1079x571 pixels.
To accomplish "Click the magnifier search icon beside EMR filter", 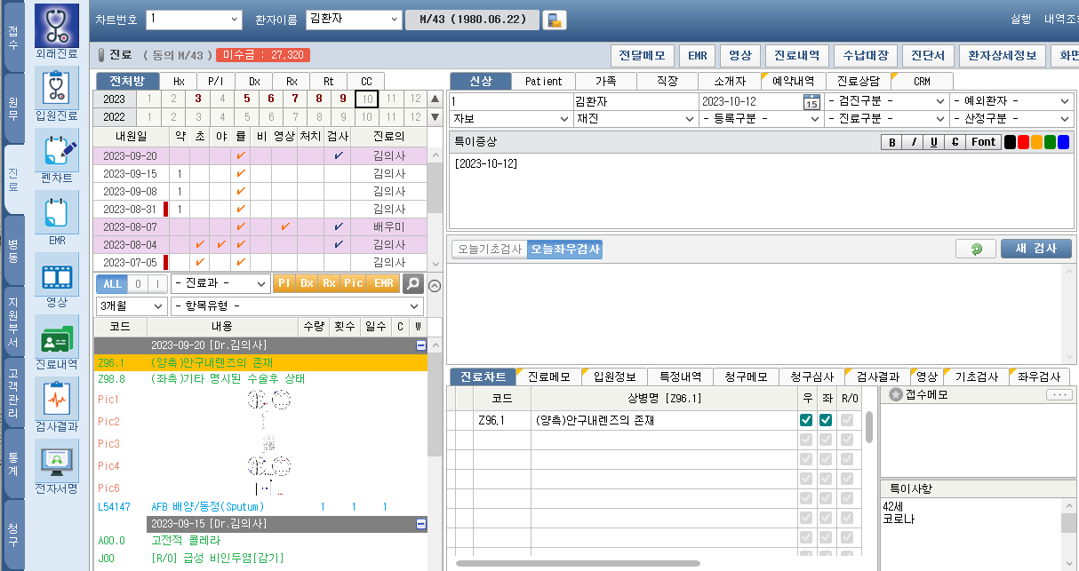I will click(412, 283).
